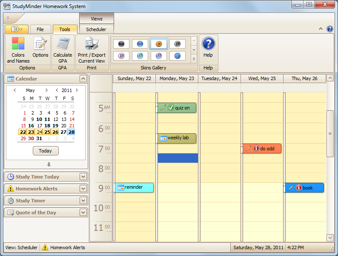
Task: Open the application menu button
Action: [17, 29]
